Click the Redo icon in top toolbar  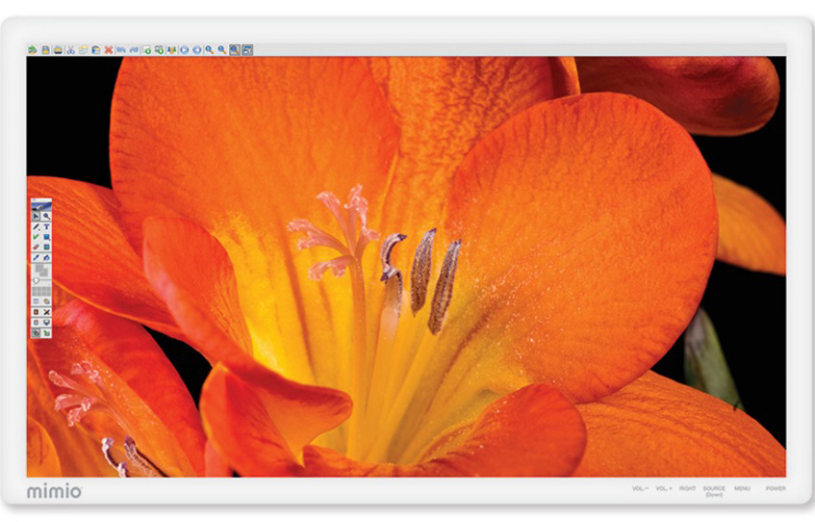click(x=134, y=50)
